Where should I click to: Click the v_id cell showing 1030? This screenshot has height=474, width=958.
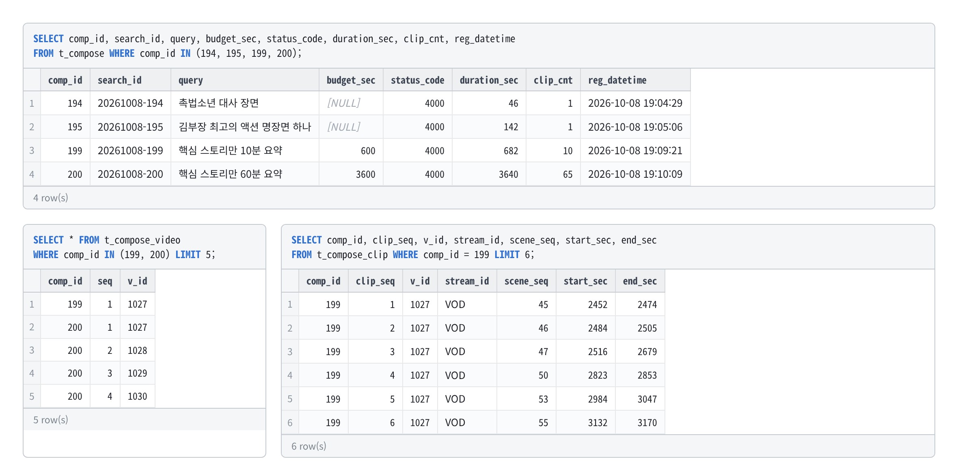tap(137, 396)
